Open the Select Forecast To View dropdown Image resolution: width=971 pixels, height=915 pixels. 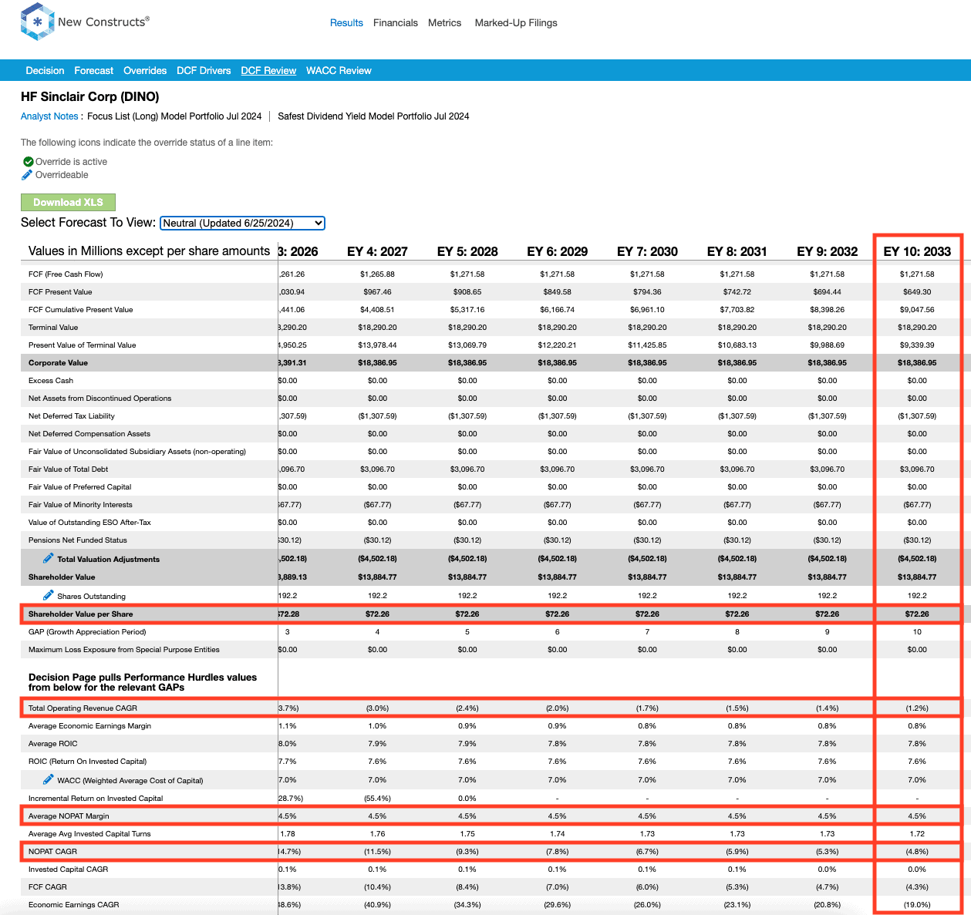pyautogui.click(x=243, y=223)
